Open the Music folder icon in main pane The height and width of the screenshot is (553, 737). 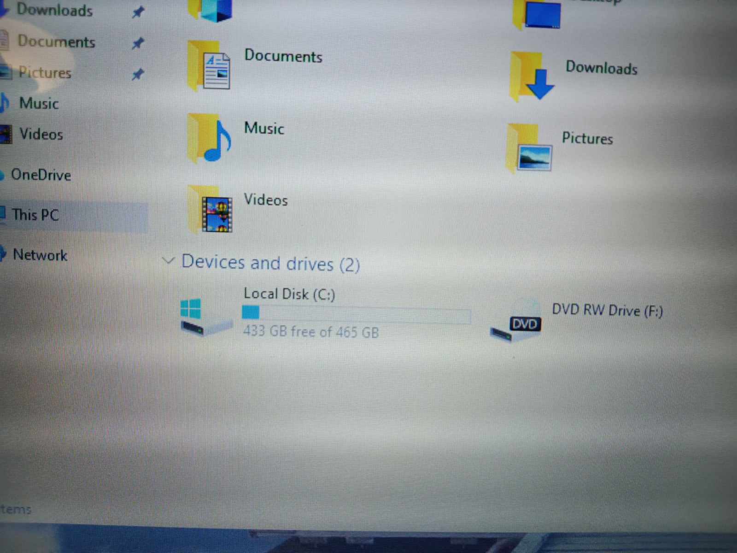pos(210,139)
